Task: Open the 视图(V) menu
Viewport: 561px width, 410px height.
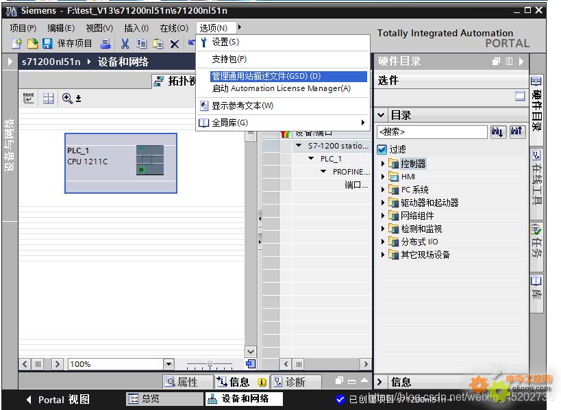Action: (x=99, y=28)
